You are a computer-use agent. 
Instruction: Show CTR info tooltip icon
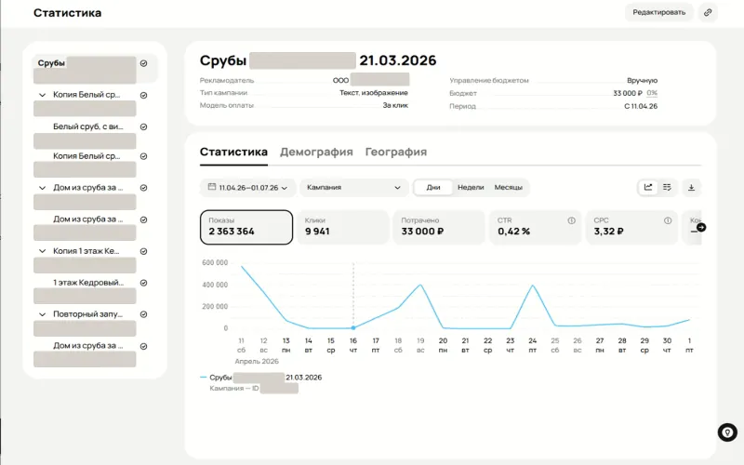coord(571,220)
